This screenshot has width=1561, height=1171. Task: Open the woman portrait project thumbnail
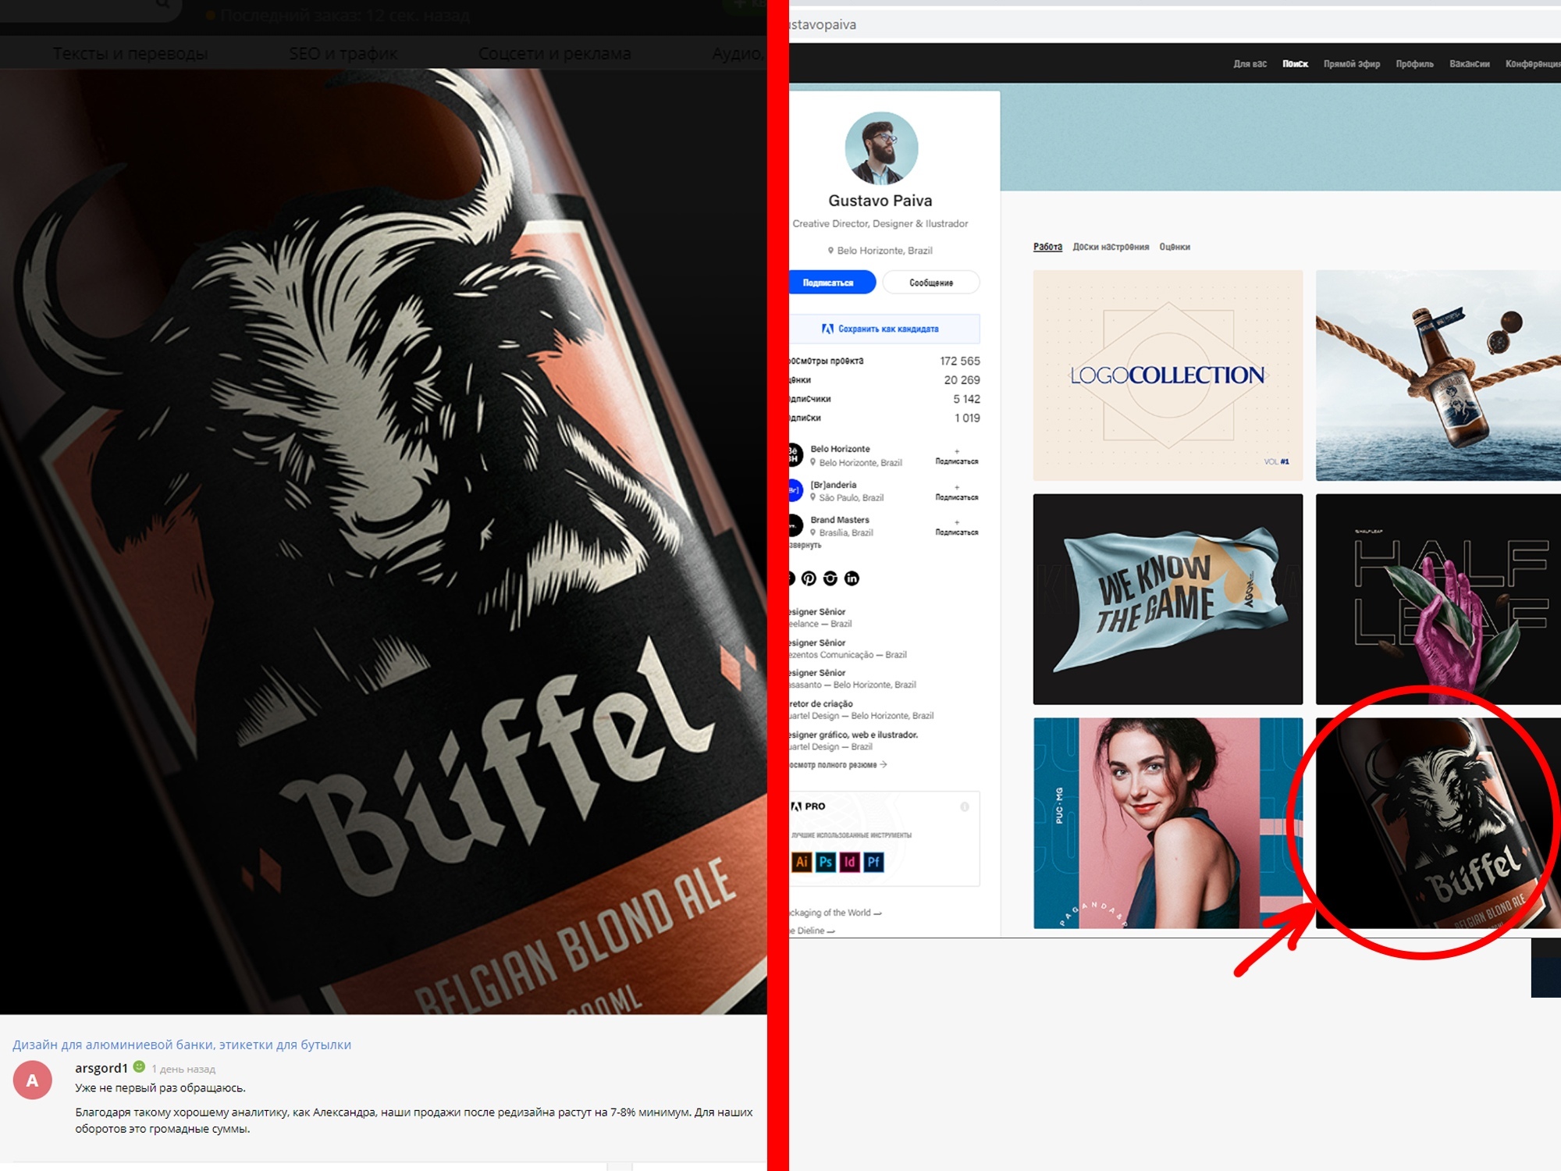[1168, 823]
